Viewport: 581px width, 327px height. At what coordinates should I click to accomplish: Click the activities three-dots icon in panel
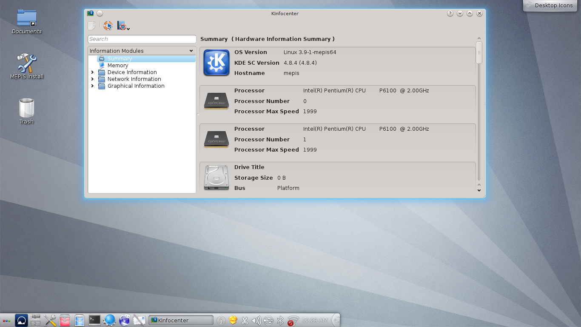tap(6, 320)
